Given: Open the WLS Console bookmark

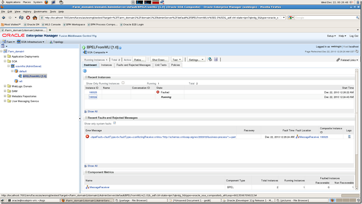Looking at the screenshot, I should click(51, 24).
